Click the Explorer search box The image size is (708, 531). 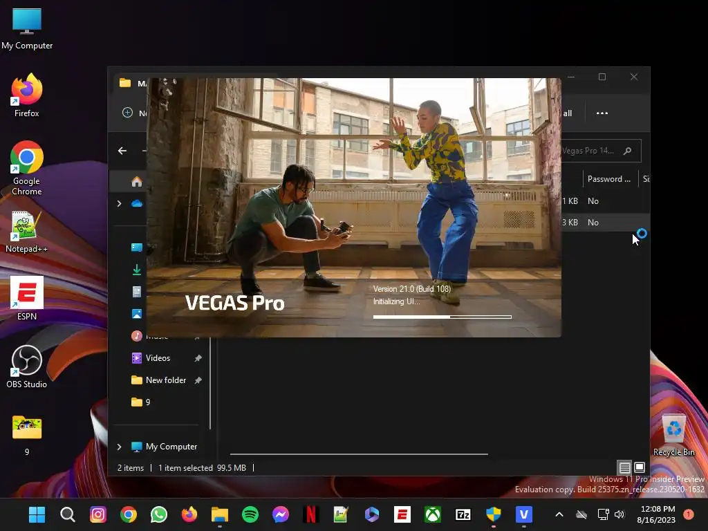[601, 151]
